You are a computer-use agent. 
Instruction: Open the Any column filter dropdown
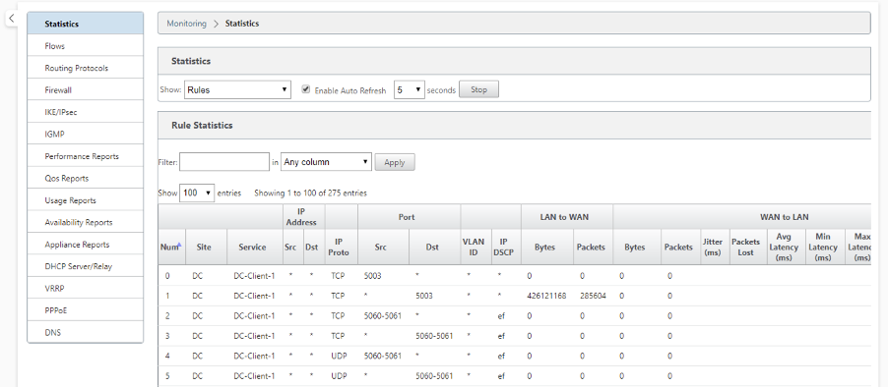point(326,162)
